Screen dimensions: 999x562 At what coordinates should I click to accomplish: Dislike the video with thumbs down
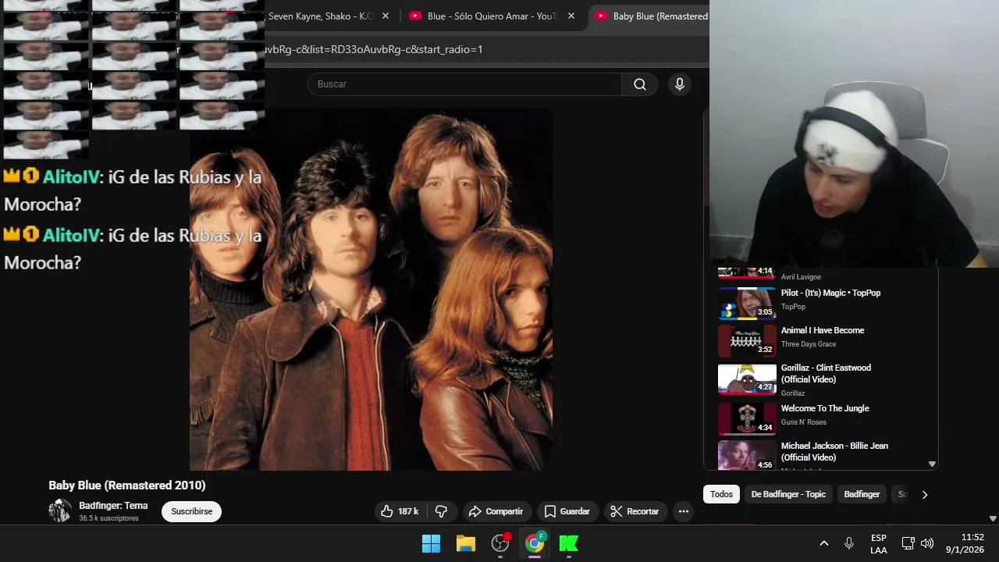pos(442,511)
